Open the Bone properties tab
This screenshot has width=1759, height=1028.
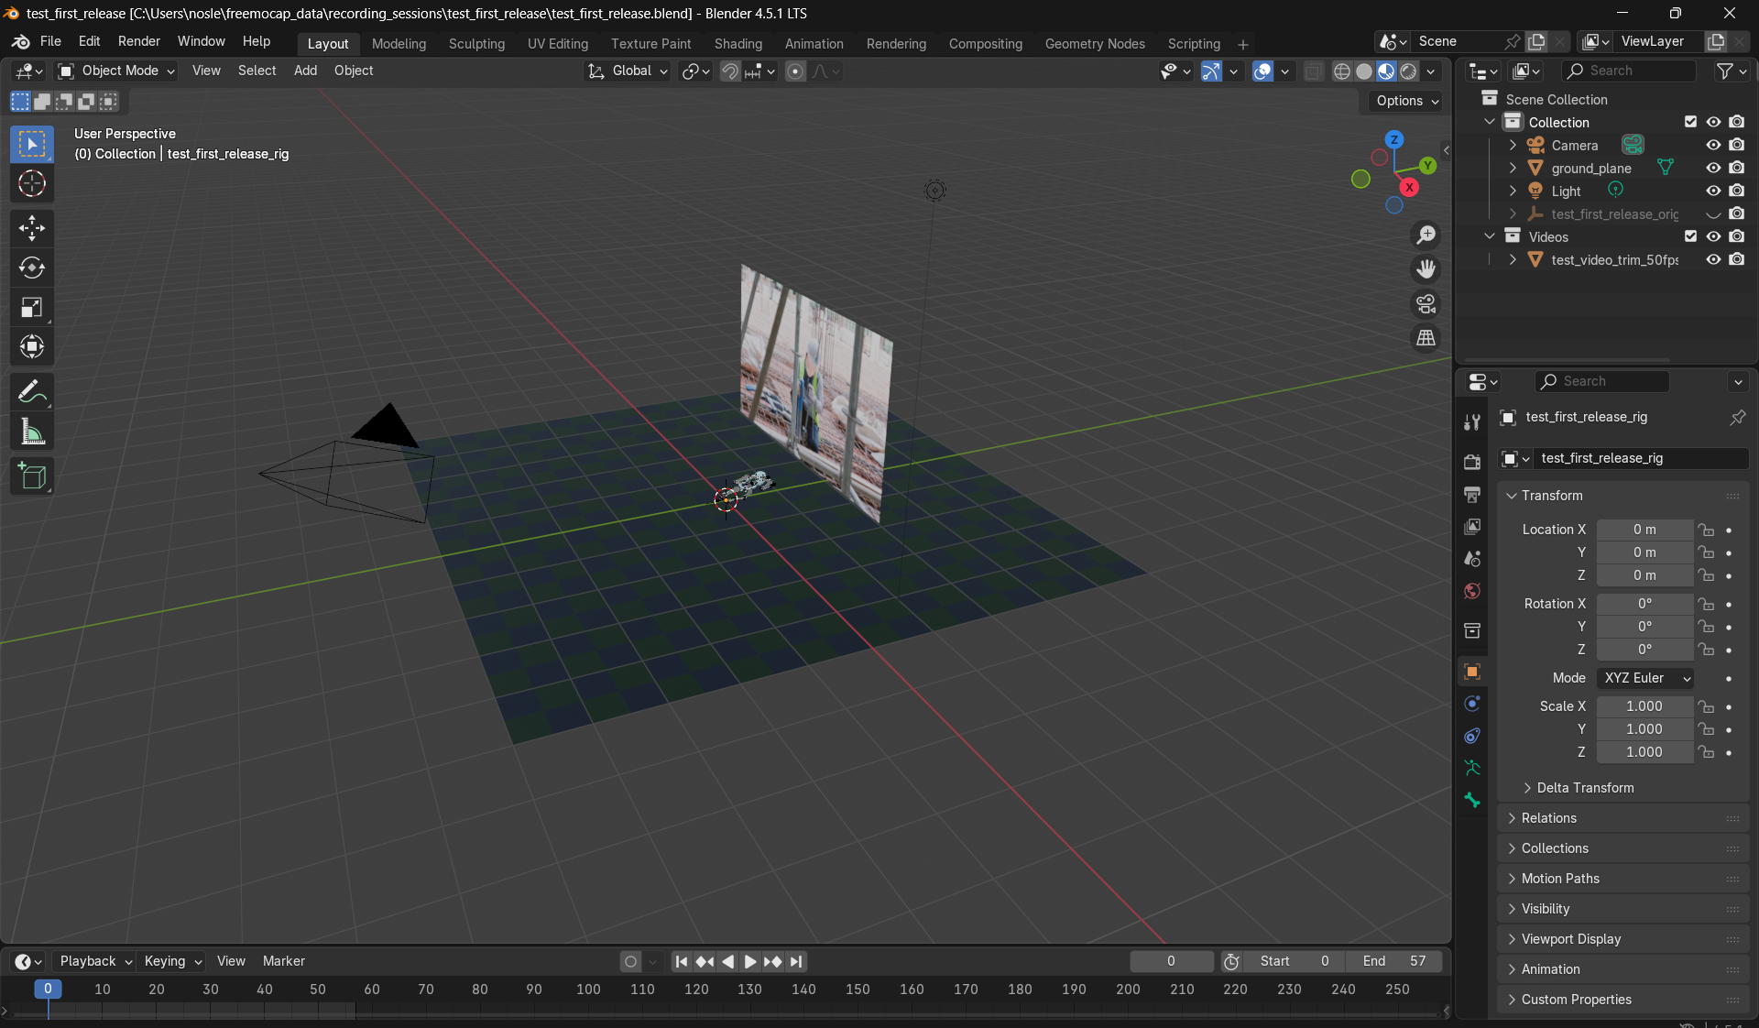pyautogui.click(x=1472, y=800)
